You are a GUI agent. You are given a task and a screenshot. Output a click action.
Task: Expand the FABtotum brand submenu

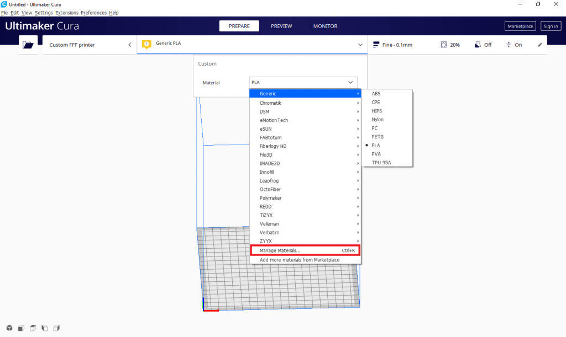point(305,137)
